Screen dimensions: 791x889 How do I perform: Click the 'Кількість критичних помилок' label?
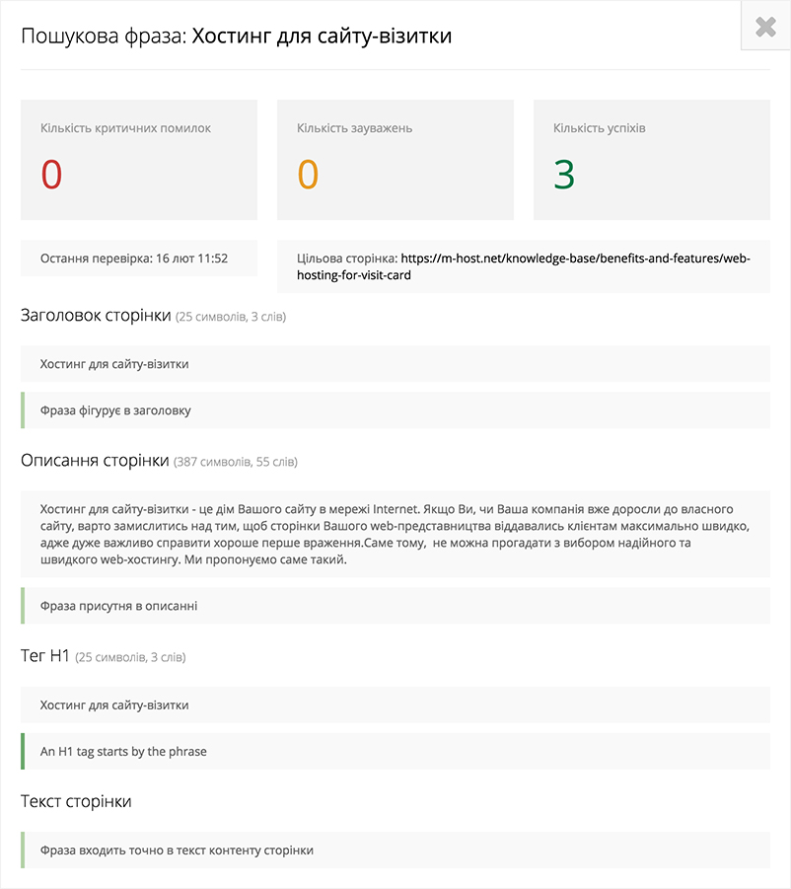click(x=125, y=128)
